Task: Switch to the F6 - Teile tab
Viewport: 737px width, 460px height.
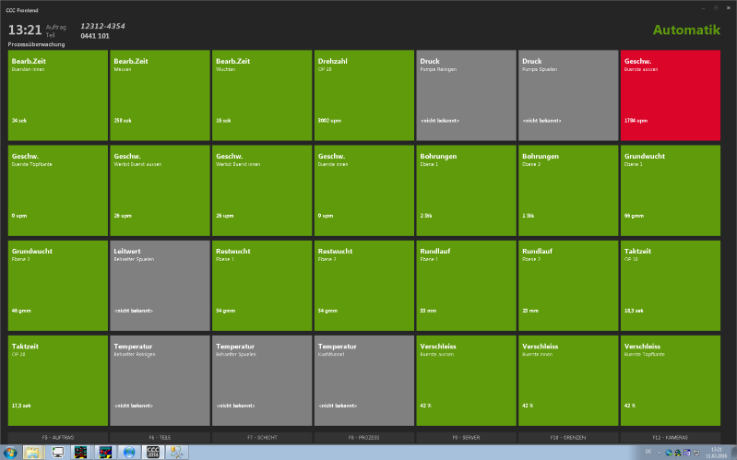Action: point(160,436)
